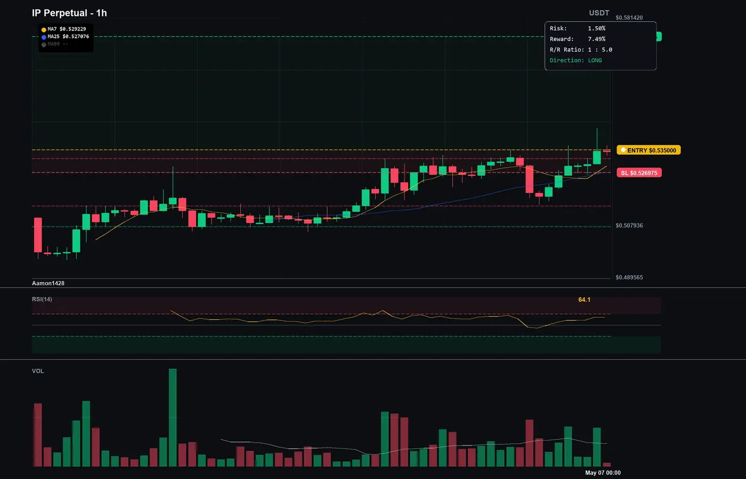The height and width of the screenshot is (479, 746).
Task: Click the USDT currency label
Action: point(599,13)
